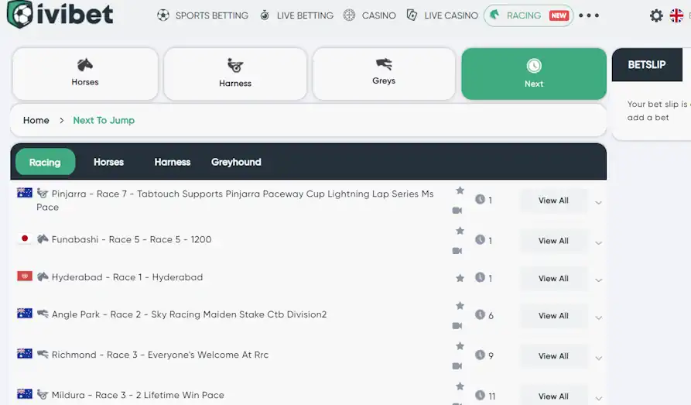The image size is (691, 405).
Task: Click the clock icon on Mildura row
Action: (x=480, y=395)
